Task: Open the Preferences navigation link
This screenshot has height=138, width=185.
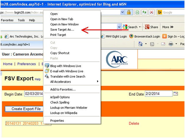Action: 27,64
